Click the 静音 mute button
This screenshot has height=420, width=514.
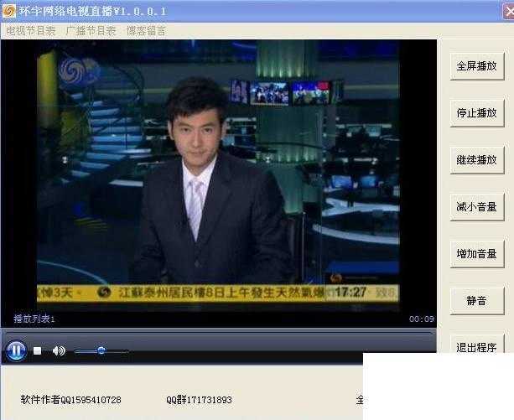coord(477,301)
